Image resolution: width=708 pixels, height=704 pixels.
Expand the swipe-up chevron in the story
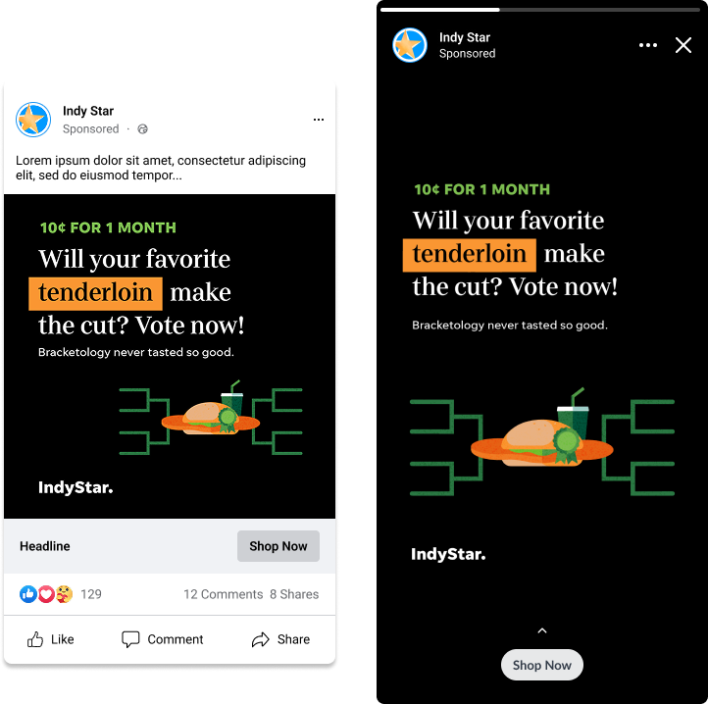click(x=542, y=630)
